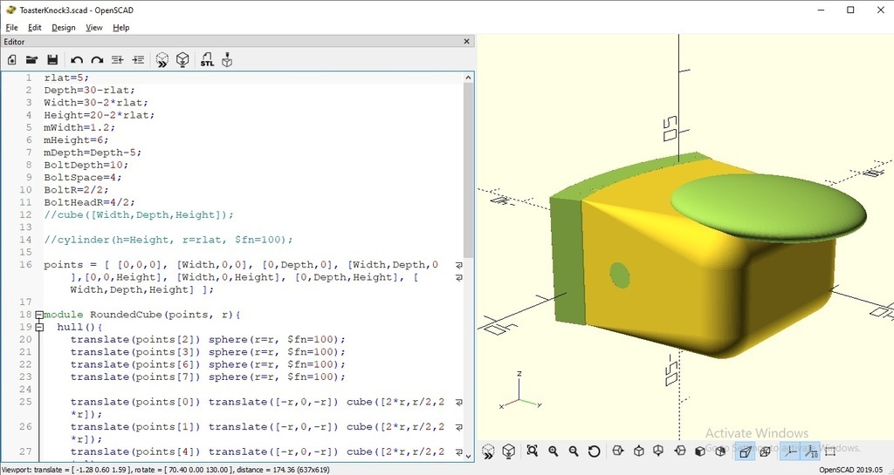Switch to Orthogonal projection

click(766, 451)
